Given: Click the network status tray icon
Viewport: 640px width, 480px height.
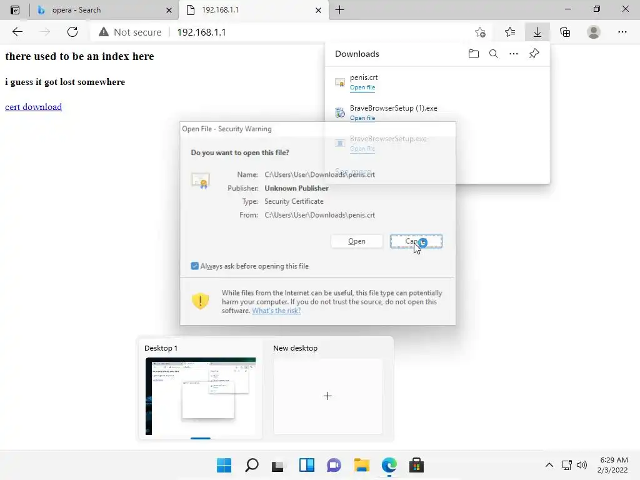Looking at the screenshot, I should point(566,465).
